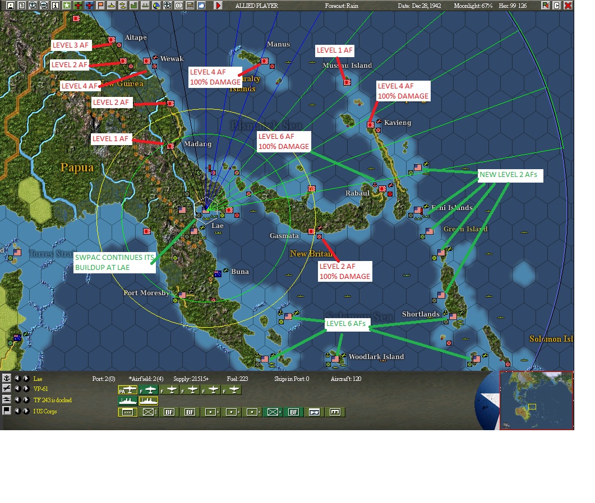Click next air unit arrow beside VP-61

[26, 389]
